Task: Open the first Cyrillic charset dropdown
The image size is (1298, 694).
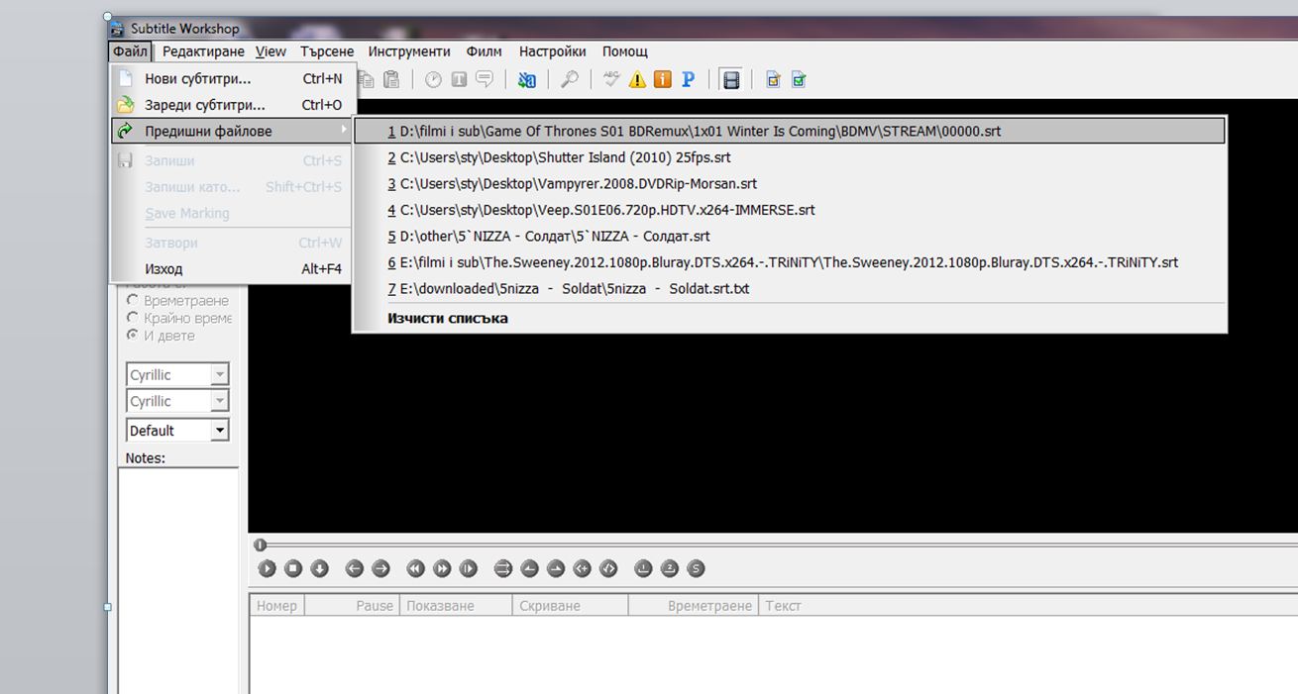Action: point(219,375)
